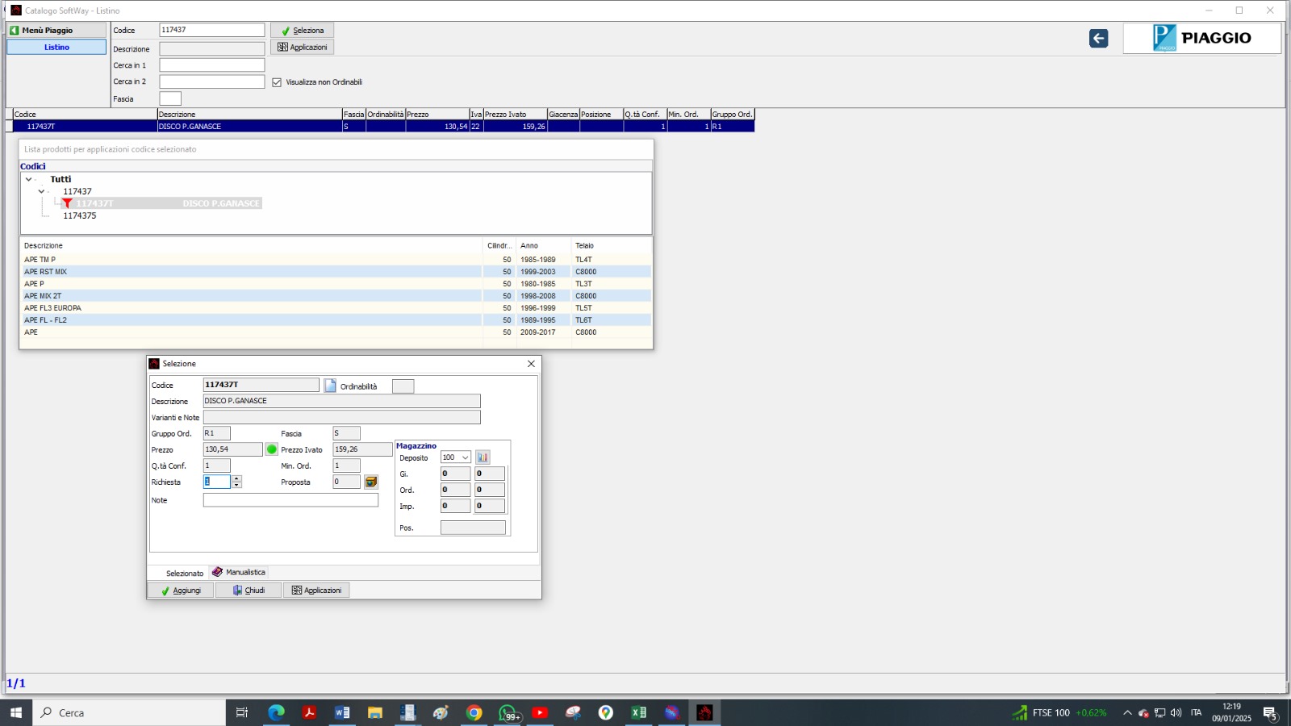Viewport: 1291px width, 726px height.
Task: Decrease Richiesta quantity with the down arrow
Action: tap(236, 485)
